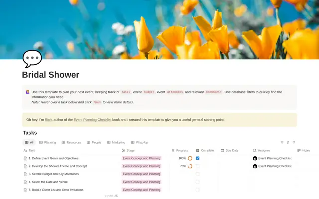This screenshot has width=319, height=199.
Task: Click the Notes column text icon
Action: click(299, 150)
